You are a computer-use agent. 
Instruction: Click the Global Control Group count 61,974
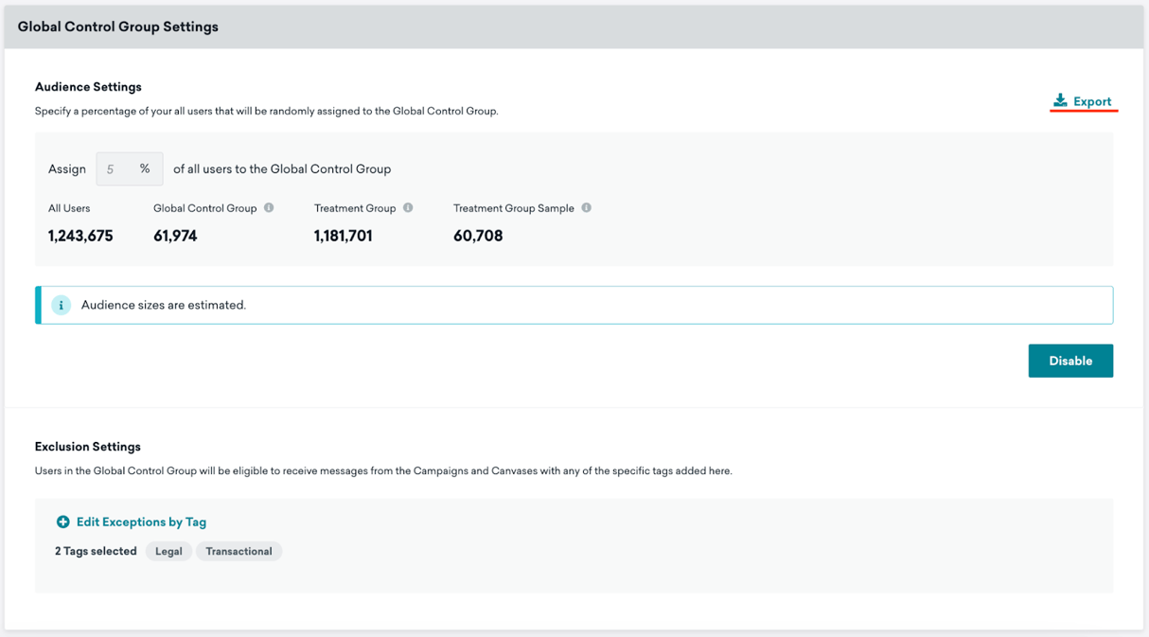[175, 236]
